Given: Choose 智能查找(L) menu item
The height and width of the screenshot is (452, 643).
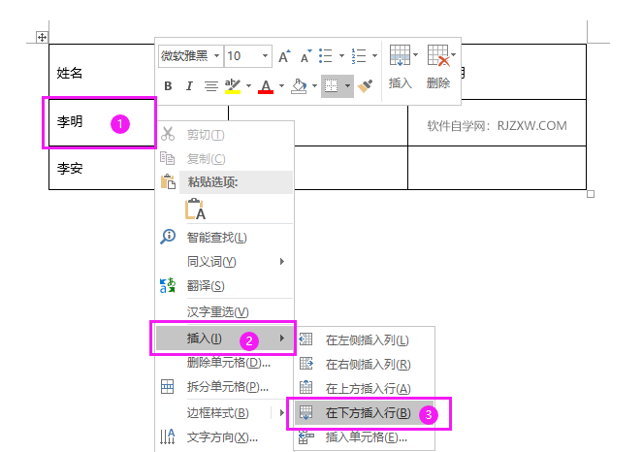Looking at the screenshot, I should pyautogui.click(x=225, y=237).
